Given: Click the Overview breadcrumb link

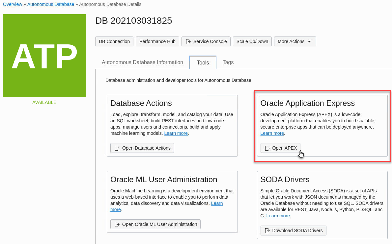Looking at the screenshot, I should point(13,4).
